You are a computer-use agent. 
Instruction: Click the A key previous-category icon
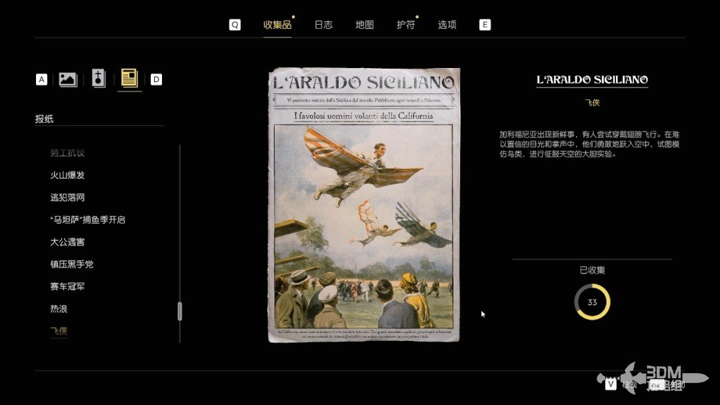click(41, 79)
